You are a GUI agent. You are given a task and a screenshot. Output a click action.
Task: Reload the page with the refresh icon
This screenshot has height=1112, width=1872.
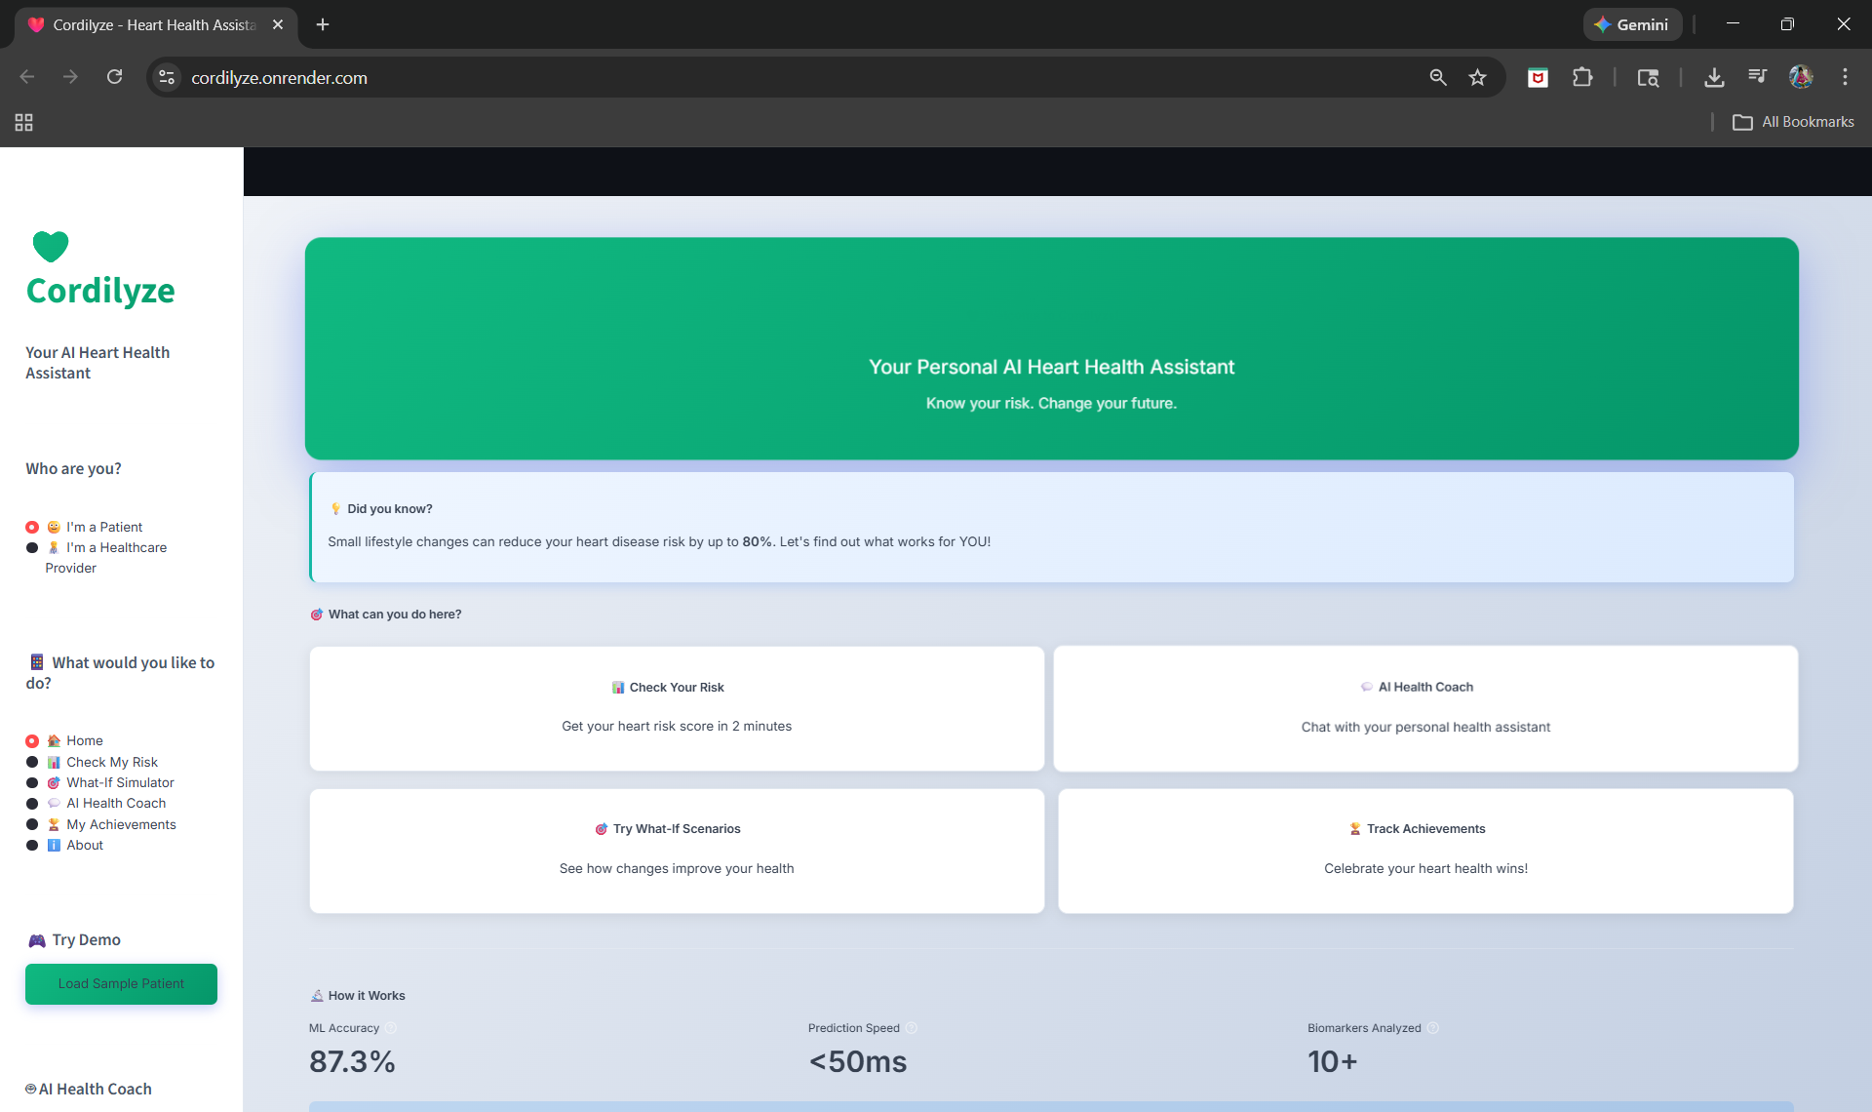pyautogui.click(x=114, y=77)
